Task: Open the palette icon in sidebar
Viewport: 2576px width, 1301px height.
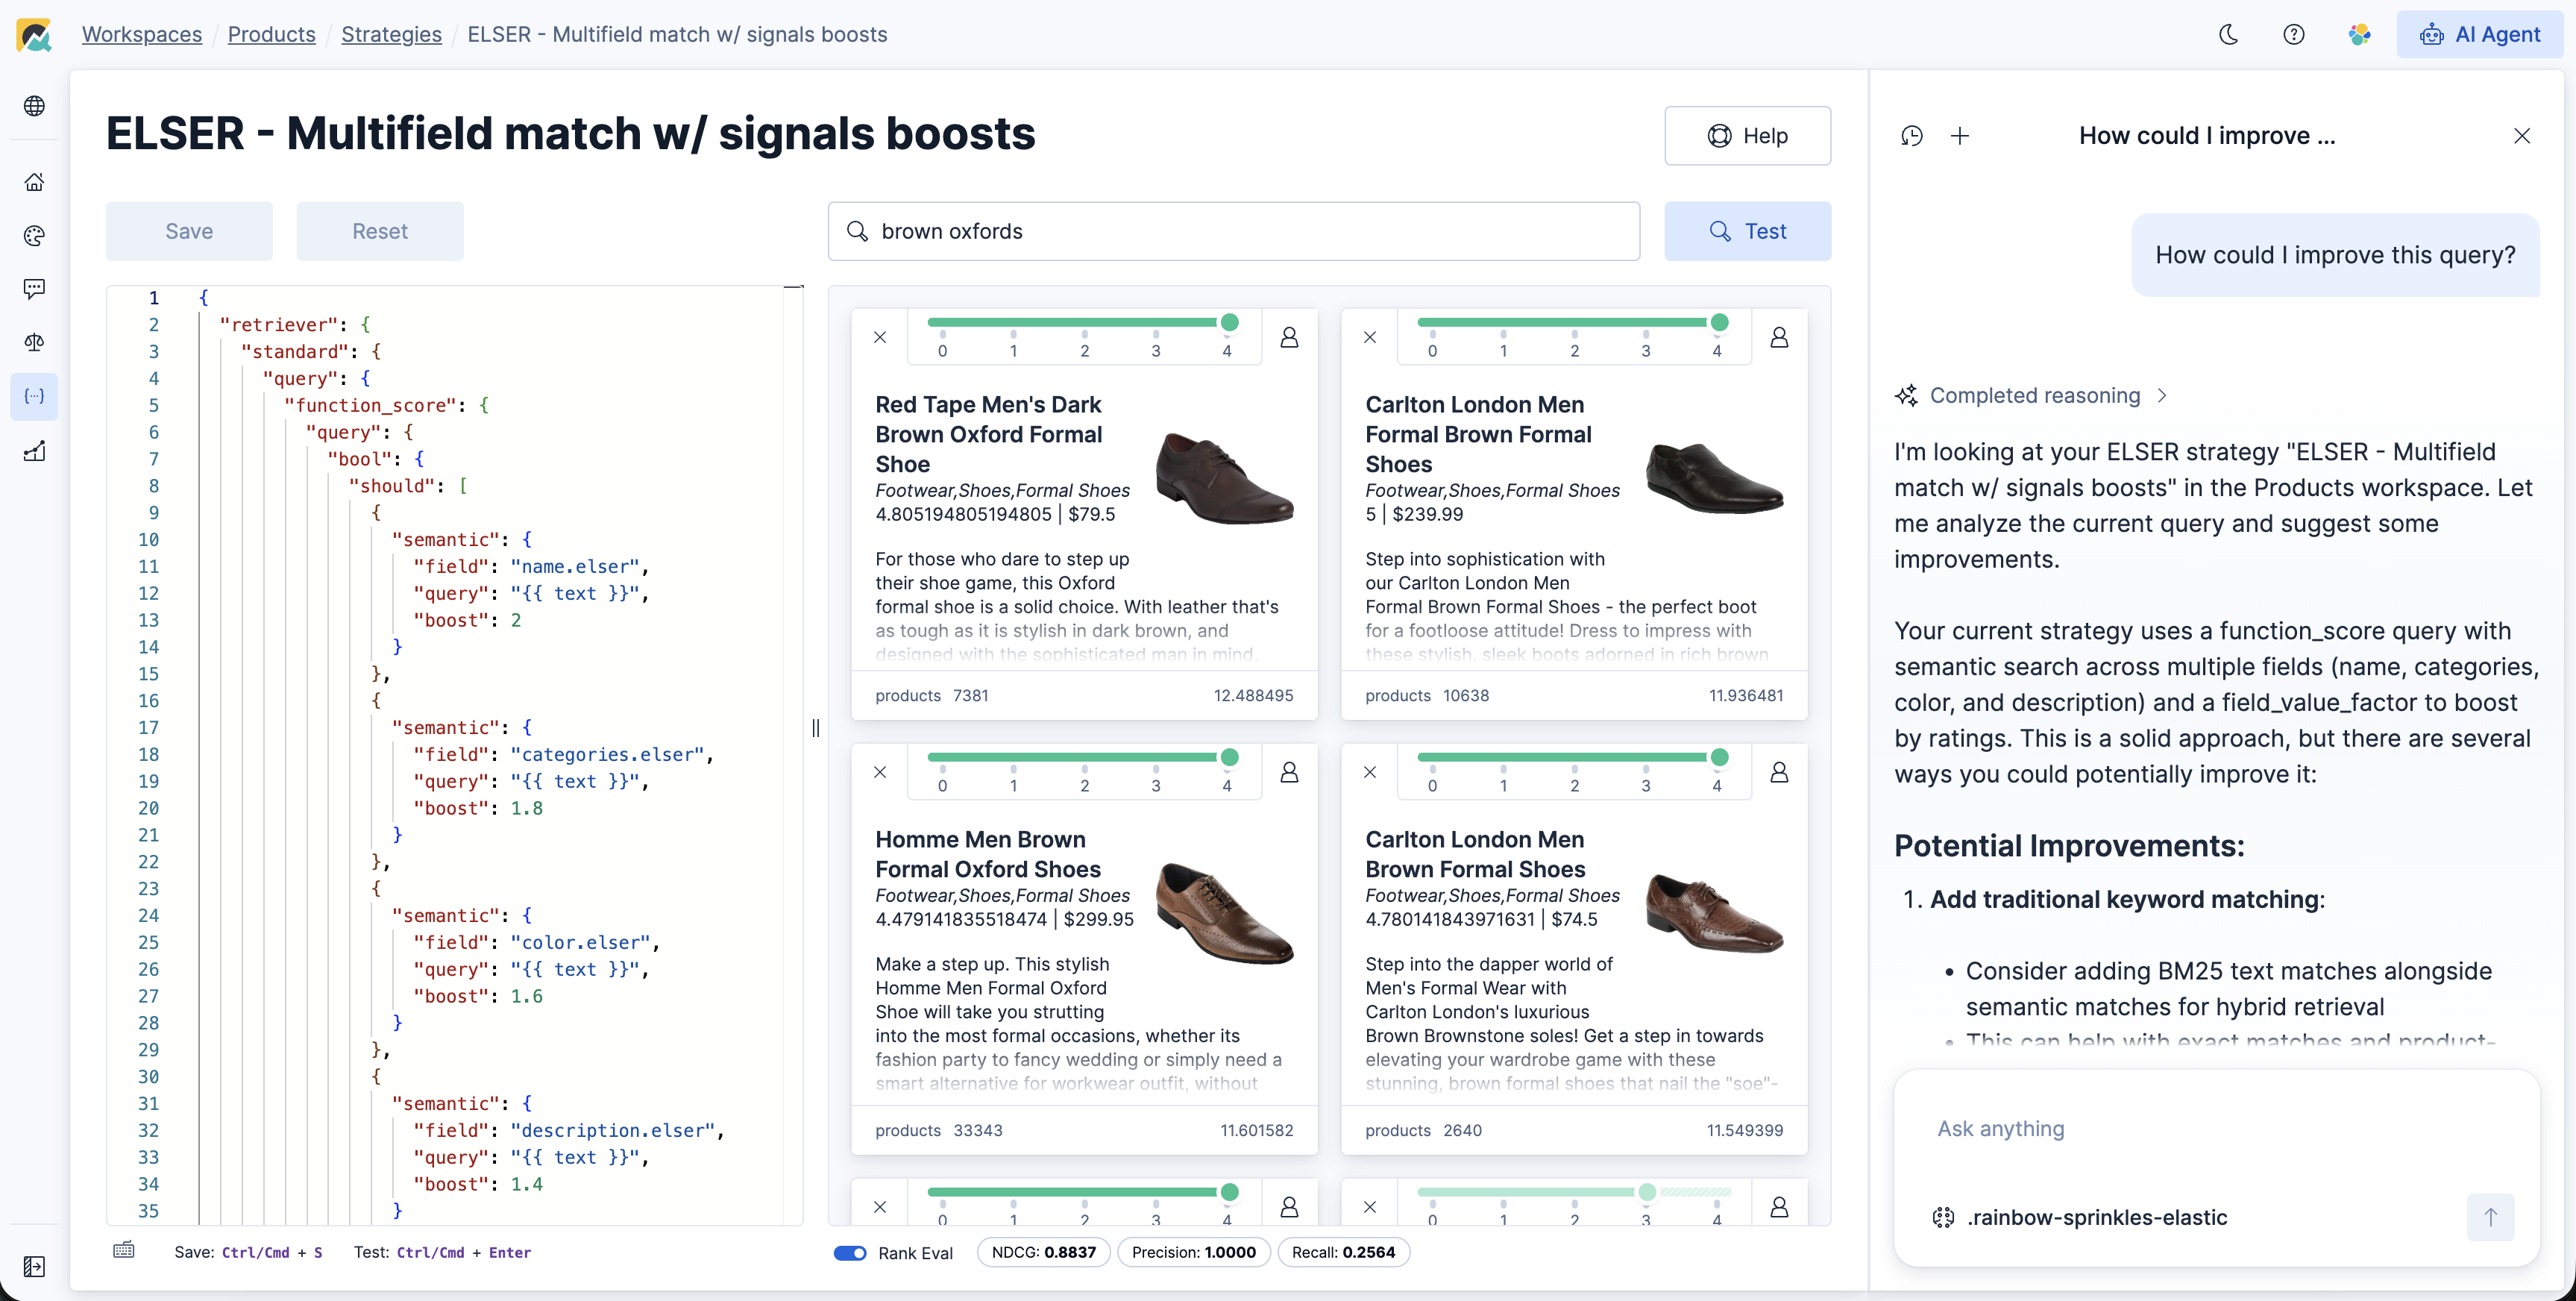Action: coord(34,236)
